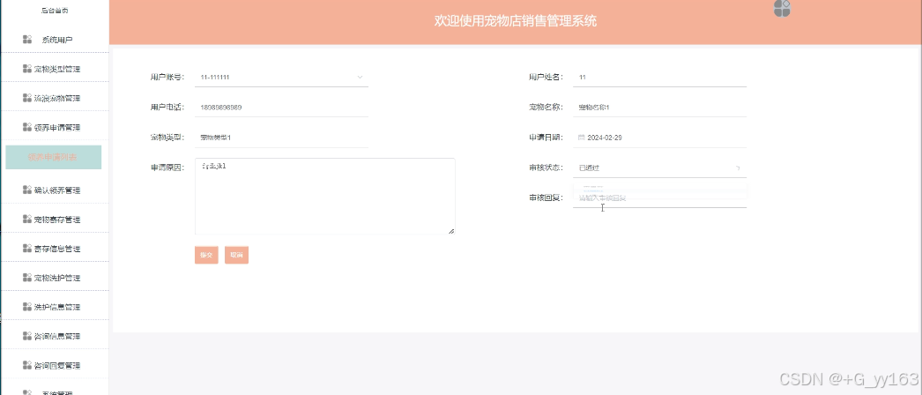Click the 流浪宠物管理 sidebar icon
This screenshot has width=922, height=395.
pos(27,98)
